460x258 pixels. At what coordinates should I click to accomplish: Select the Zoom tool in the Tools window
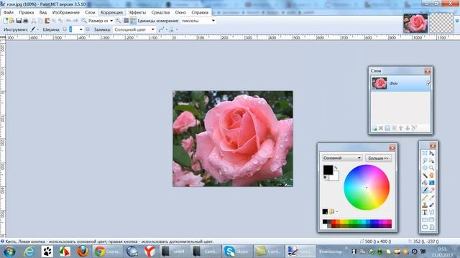(x=431, y=168)
